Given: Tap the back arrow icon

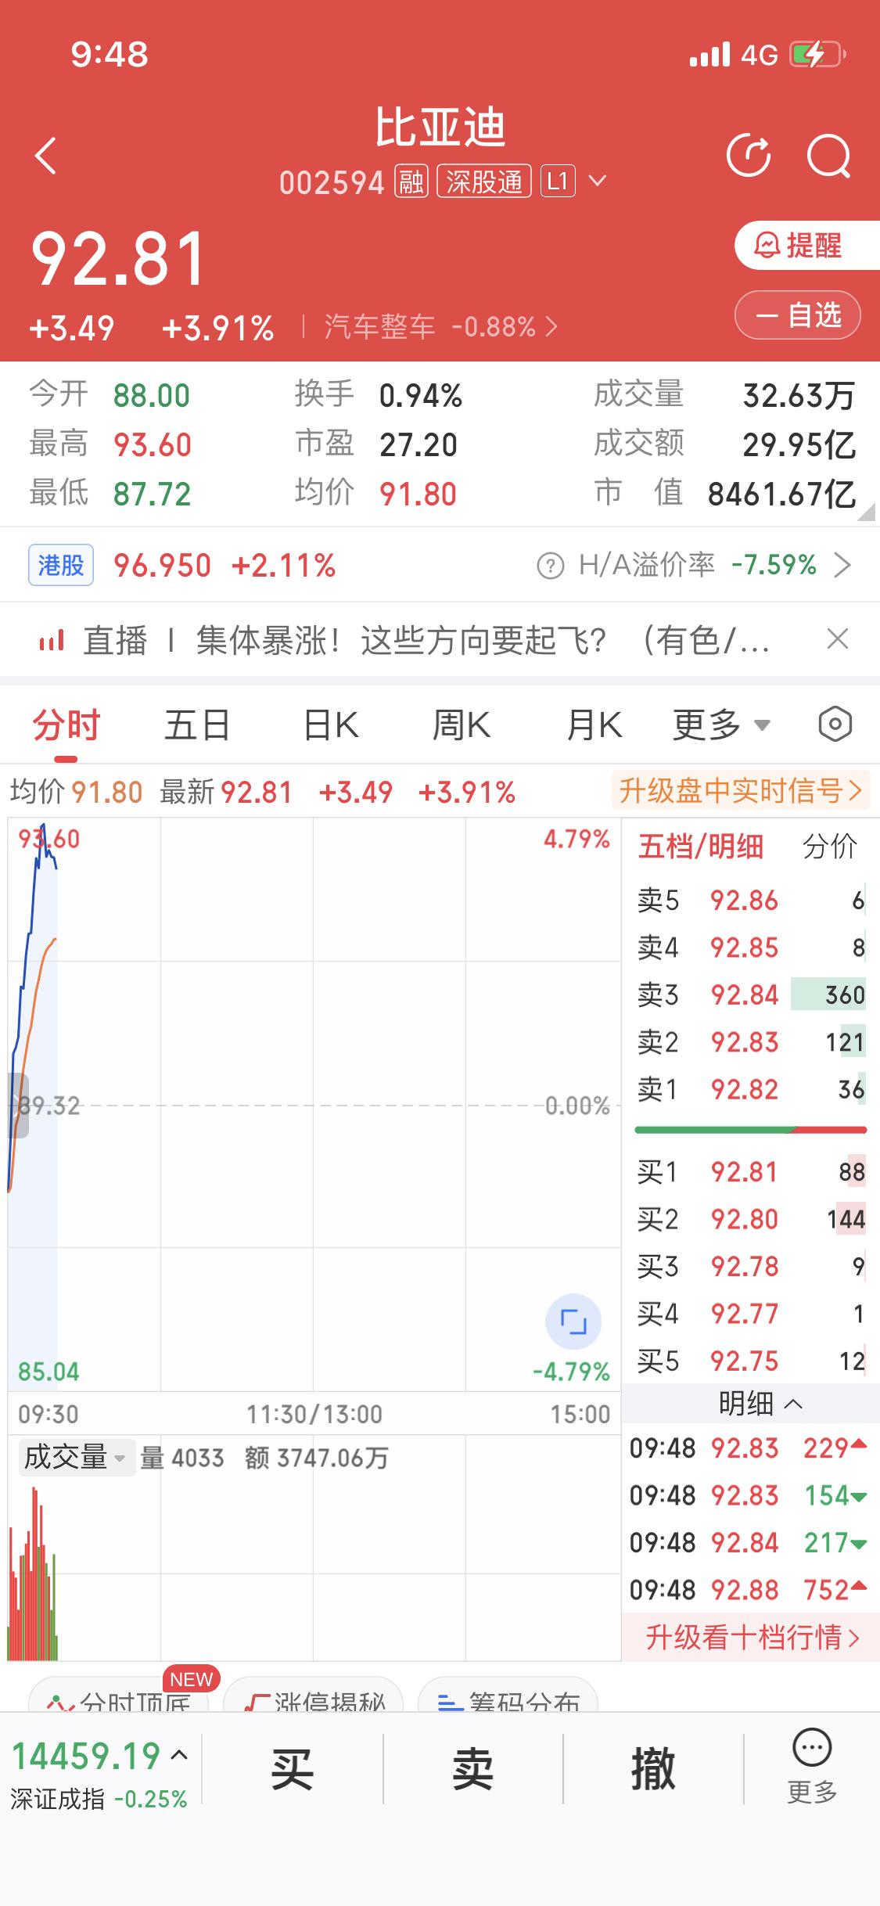Looking at the screenshot, I should [46, 155].
